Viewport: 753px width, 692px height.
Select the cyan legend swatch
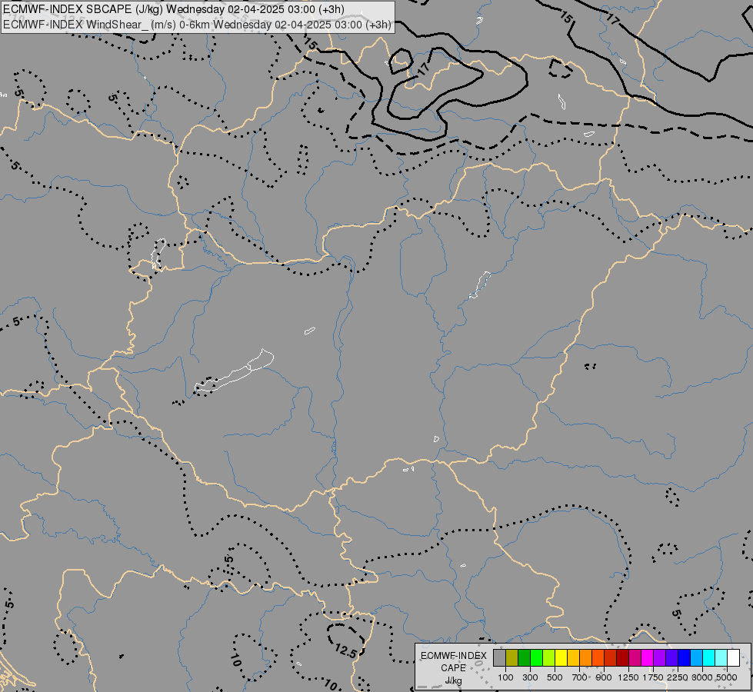click(x=709, y=657)
